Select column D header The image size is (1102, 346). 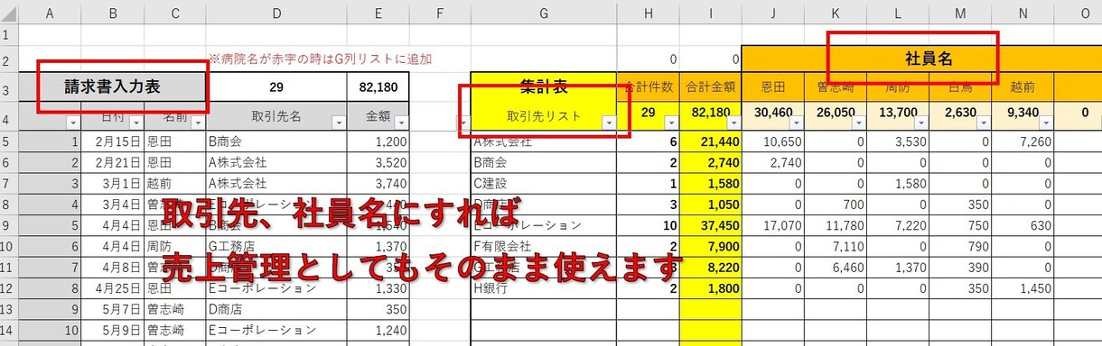pyautogui.click(x=276, y=13)
